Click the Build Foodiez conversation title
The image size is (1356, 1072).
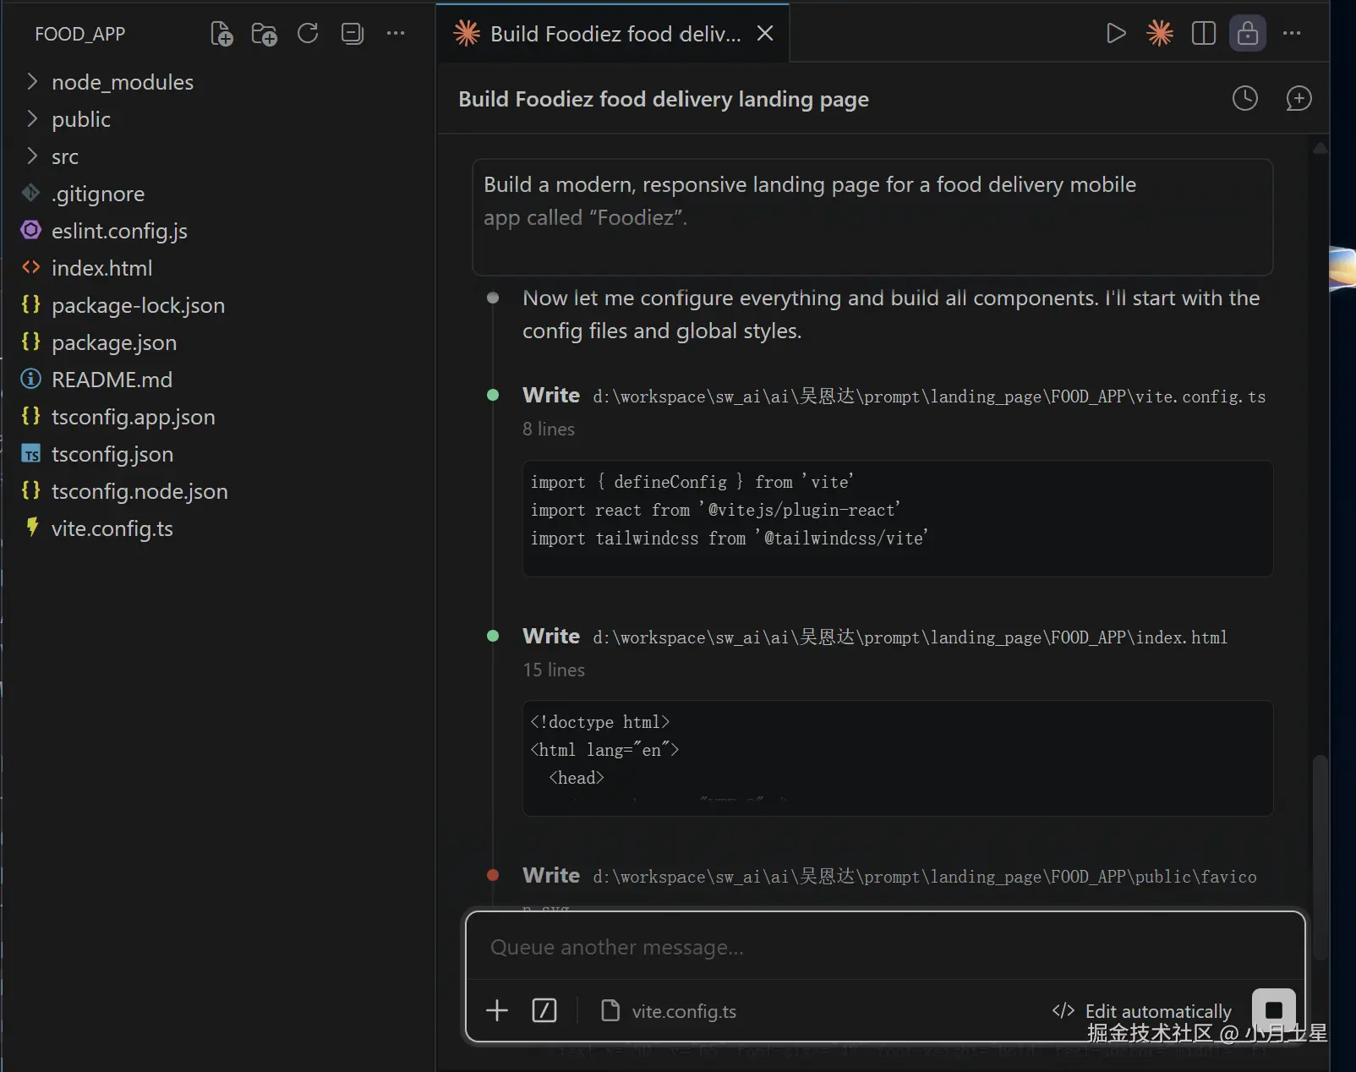tap(664, 99)
